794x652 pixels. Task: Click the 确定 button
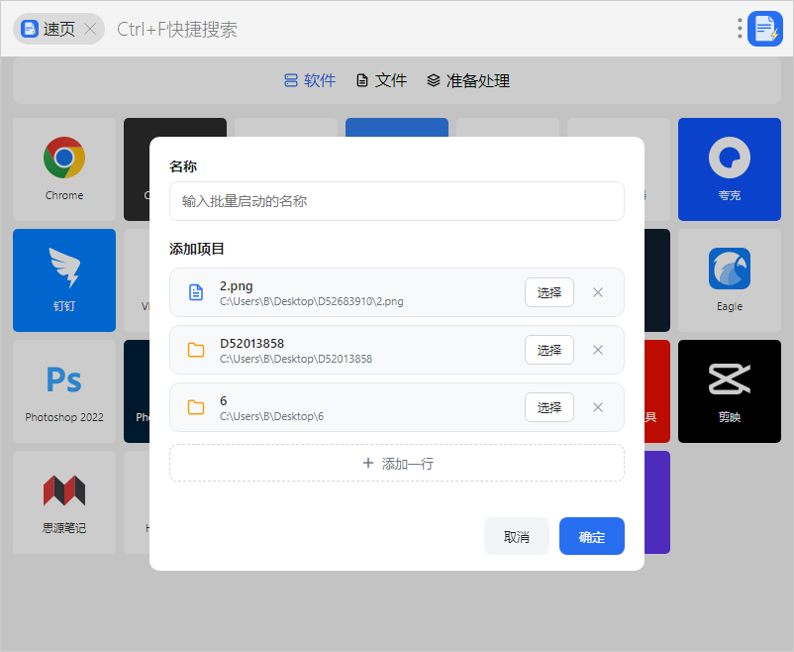tap(591, 536)
